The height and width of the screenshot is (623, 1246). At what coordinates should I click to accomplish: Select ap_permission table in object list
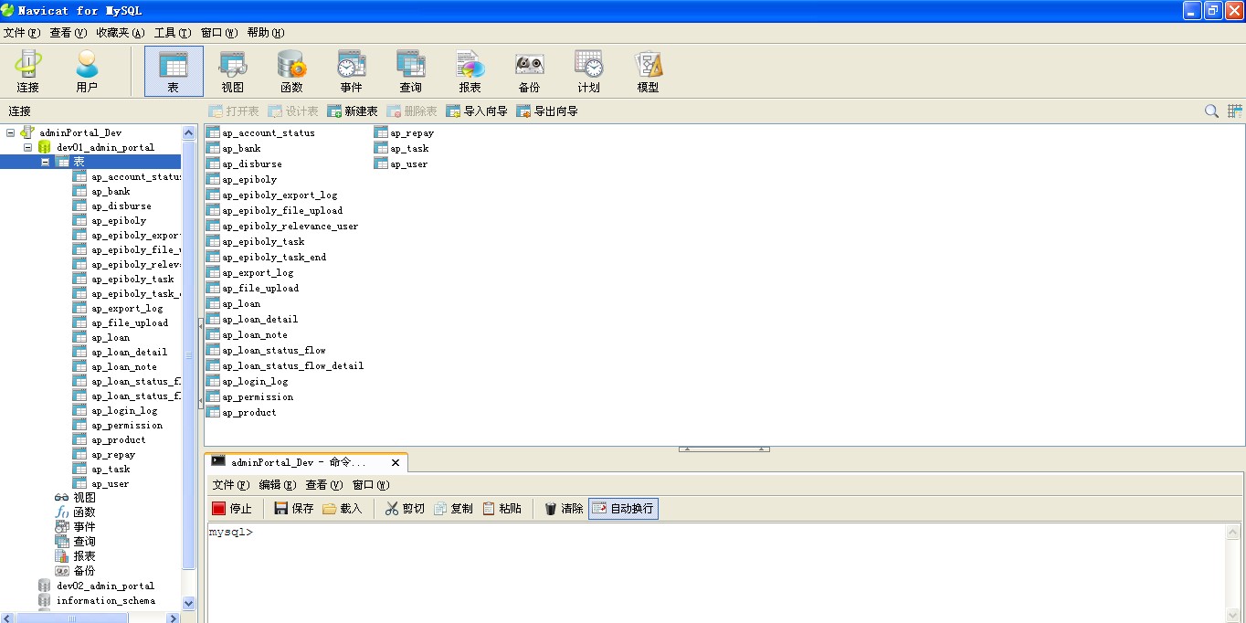258,396
